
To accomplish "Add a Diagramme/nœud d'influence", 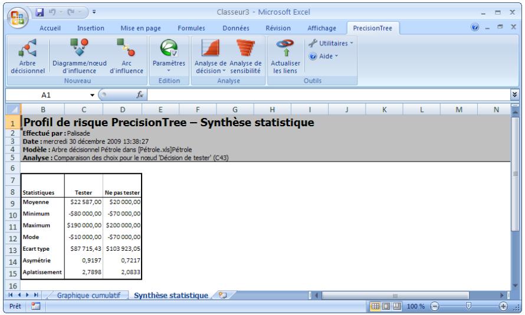I will click(x=80, y=56).
